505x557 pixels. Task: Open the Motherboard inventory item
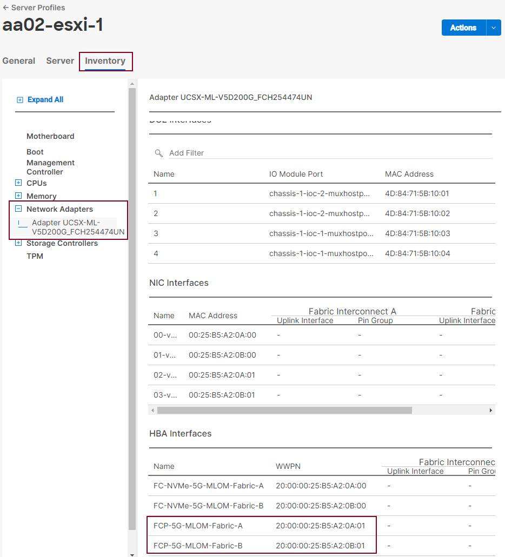click(x=50, y=136)
